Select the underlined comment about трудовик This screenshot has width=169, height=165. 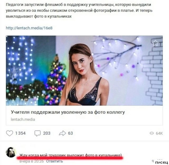71,155
